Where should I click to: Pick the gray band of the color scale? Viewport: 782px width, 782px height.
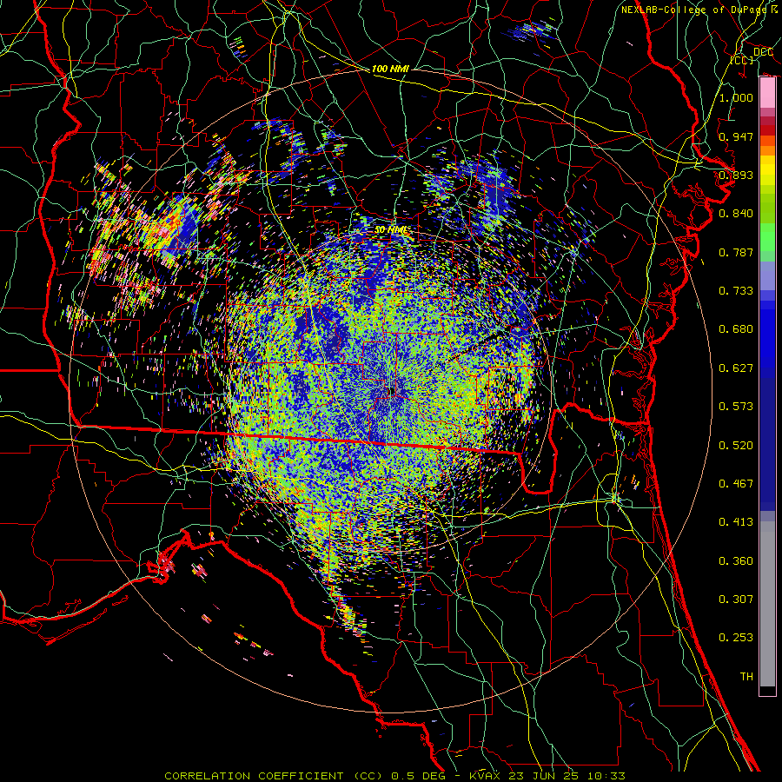point(767,604)
